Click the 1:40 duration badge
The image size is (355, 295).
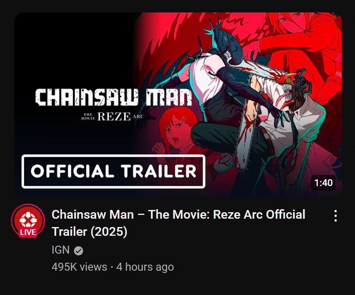click(323, 183)
